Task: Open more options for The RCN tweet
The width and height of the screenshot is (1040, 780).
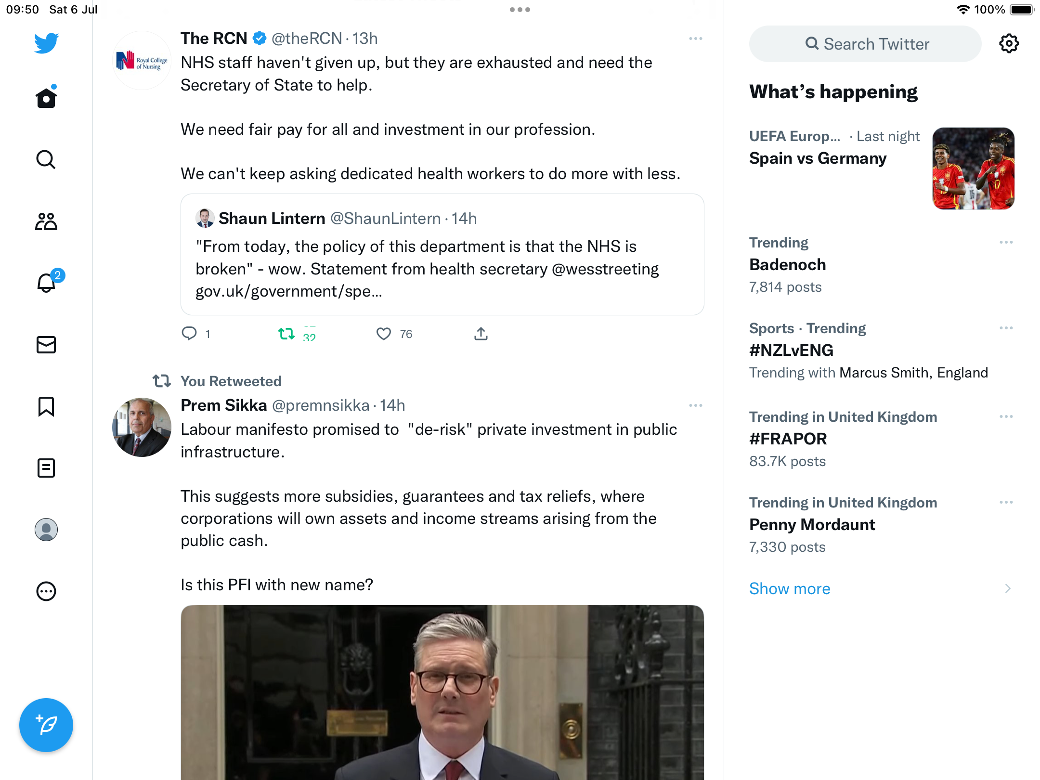Action: 696,39
